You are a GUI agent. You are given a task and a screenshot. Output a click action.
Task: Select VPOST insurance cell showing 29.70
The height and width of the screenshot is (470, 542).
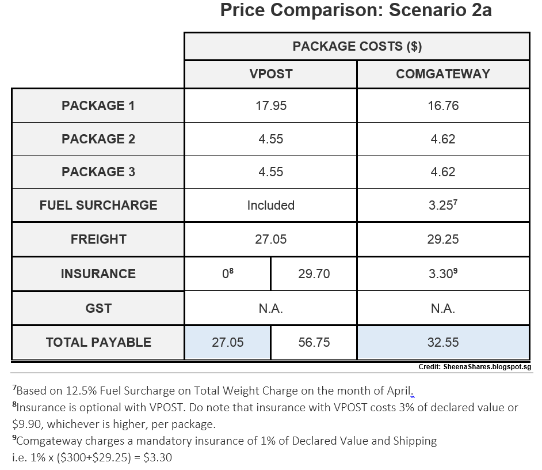tap(314, 274)
